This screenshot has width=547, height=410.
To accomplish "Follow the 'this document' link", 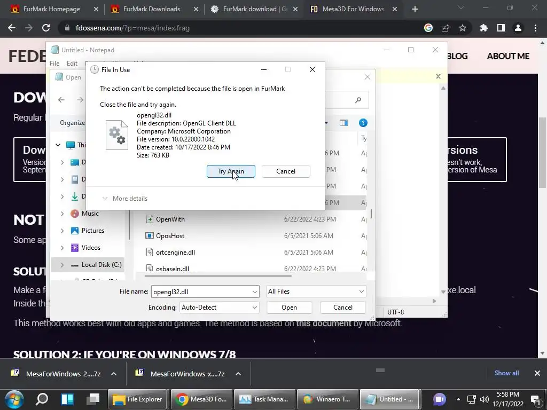I will [323, 323].
